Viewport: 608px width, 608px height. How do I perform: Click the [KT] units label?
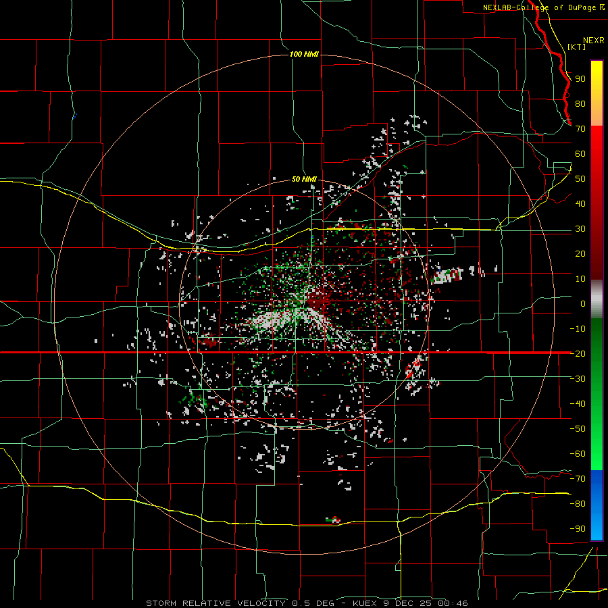pos(576,47)
